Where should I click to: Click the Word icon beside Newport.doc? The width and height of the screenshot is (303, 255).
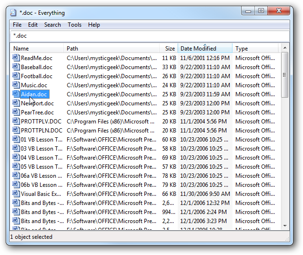click(16, 103)
